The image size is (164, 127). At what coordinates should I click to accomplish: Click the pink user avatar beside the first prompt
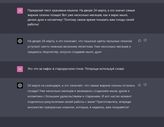coord(20,11)
